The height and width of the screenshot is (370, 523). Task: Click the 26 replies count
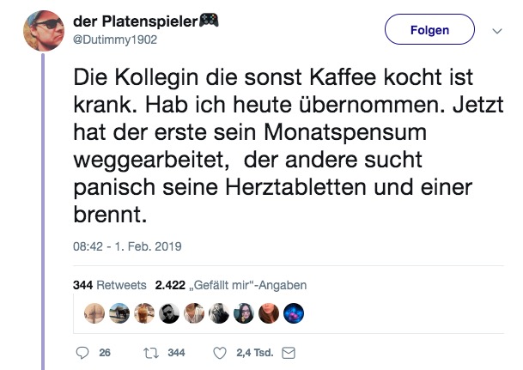(105, 353)
